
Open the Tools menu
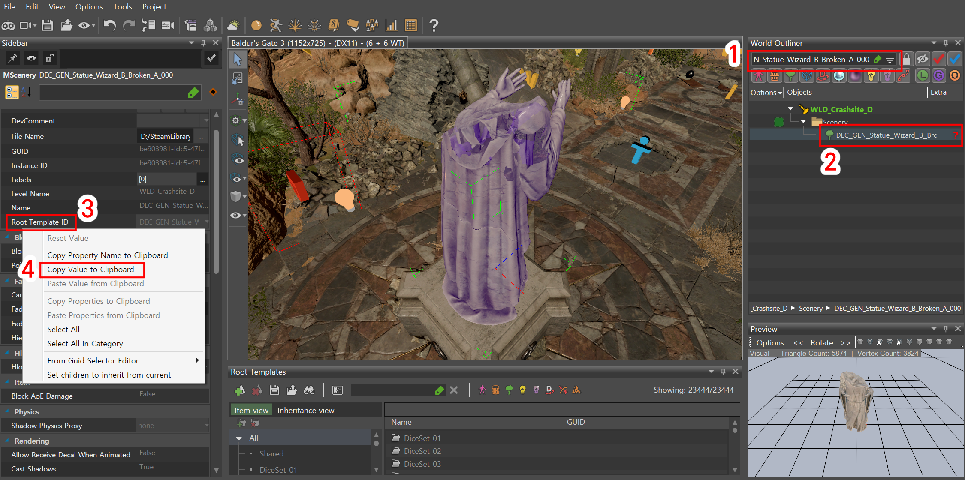click(122, 7)
